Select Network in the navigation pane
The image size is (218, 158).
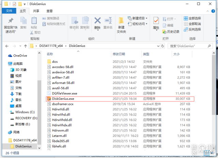point(14,132)
